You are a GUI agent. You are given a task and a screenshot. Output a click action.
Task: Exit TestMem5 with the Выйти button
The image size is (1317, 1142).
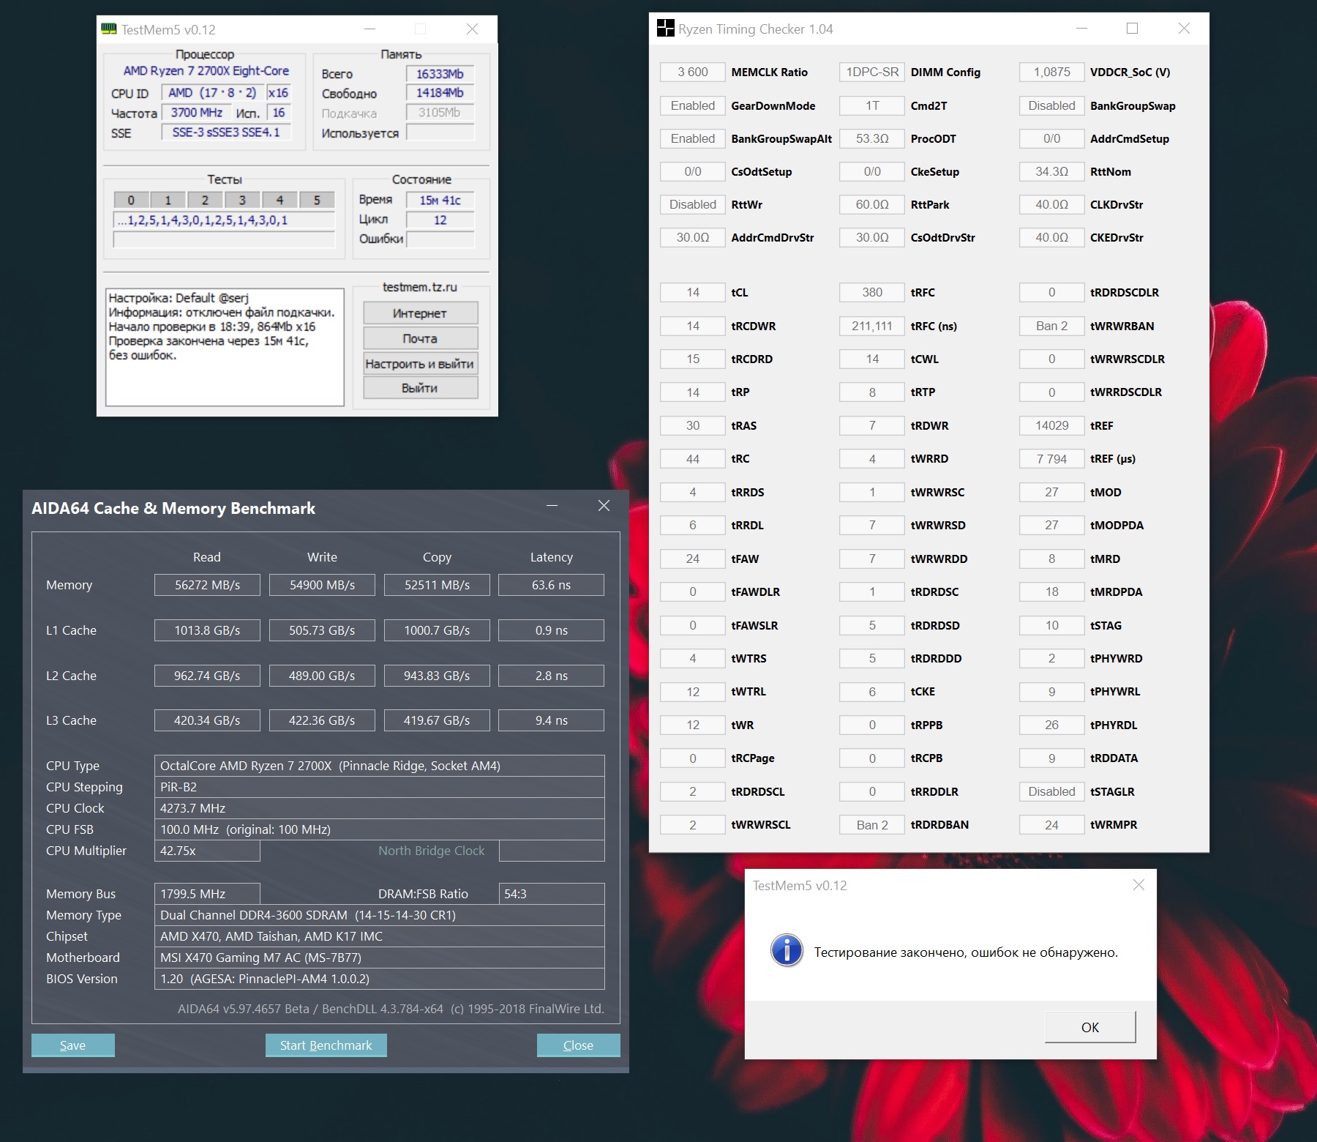pyautogui.click(x=420, y=388)
